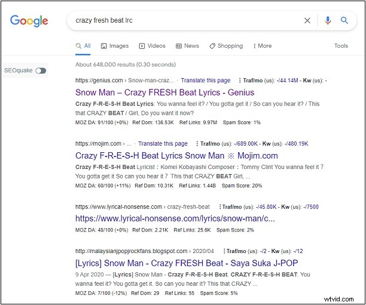
Task: Open the three-dot menu on the genius.com result
Action: click(240, 81)
